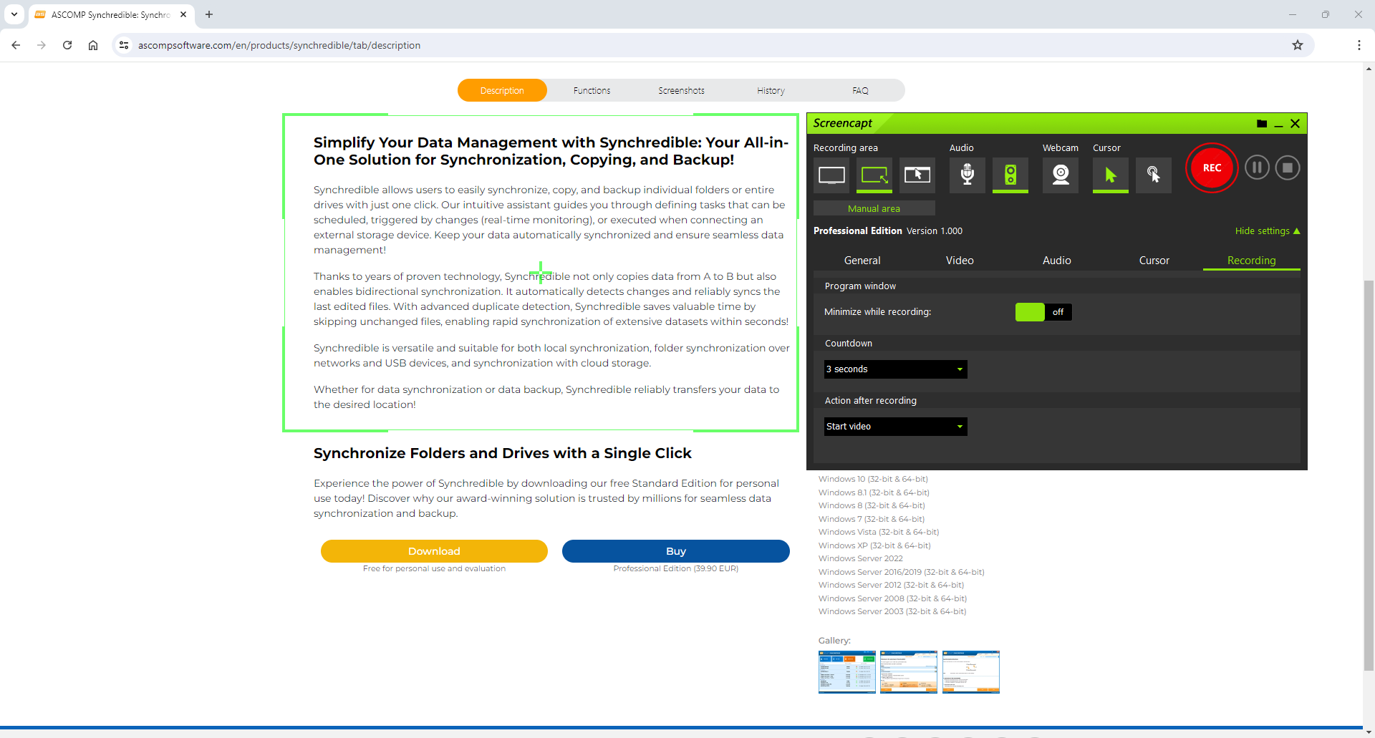
Task: Switch to the FAQ page tab
Action: [860, 90]
